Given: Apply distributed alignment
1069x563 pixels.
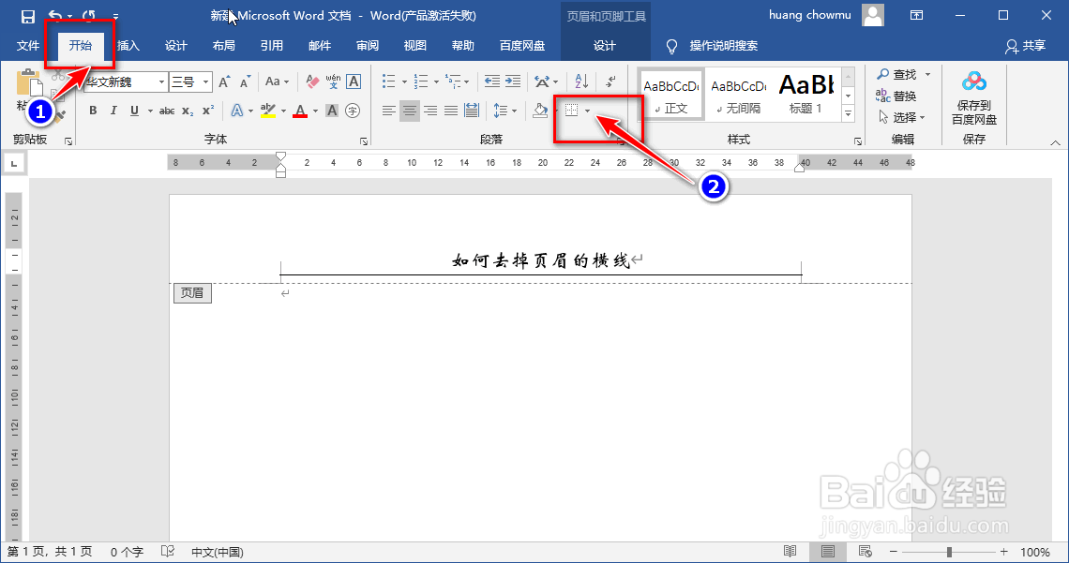Looking at the screenshot, I should tap(471, 111).
